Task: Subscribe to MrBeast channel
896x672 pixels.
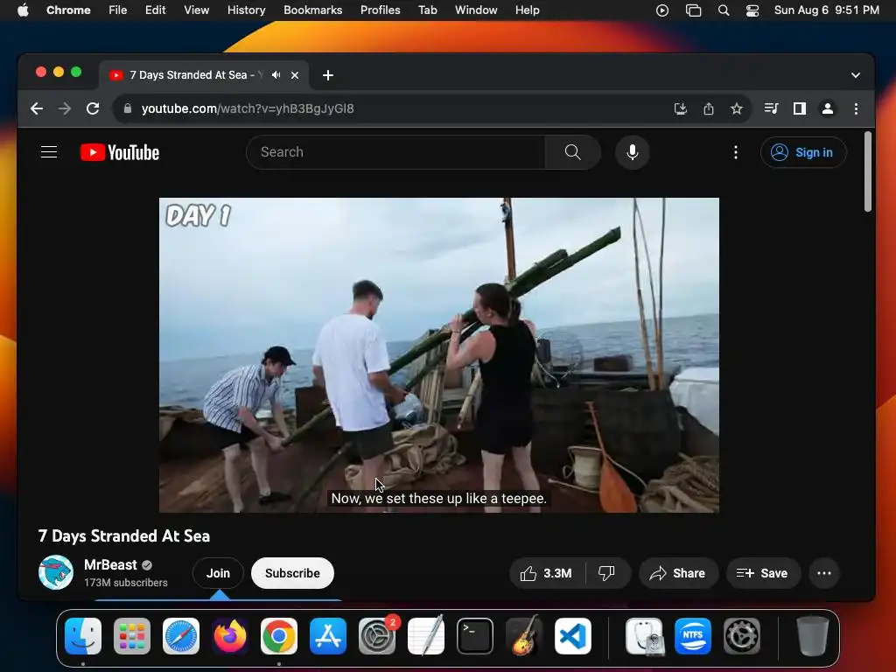Action: click(292, 573)
